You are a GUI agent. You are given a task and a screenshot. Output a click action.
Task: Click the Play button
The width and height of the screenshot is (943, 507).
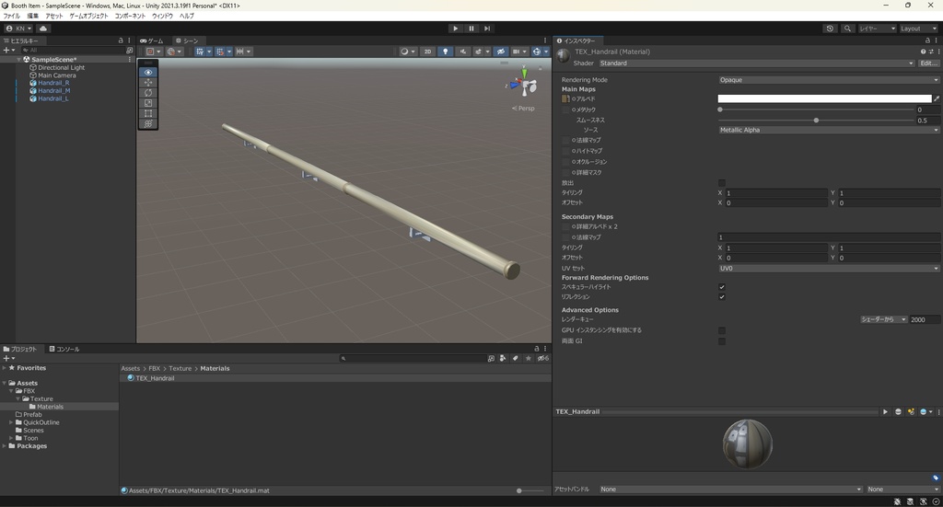click(x=455, y=29)
